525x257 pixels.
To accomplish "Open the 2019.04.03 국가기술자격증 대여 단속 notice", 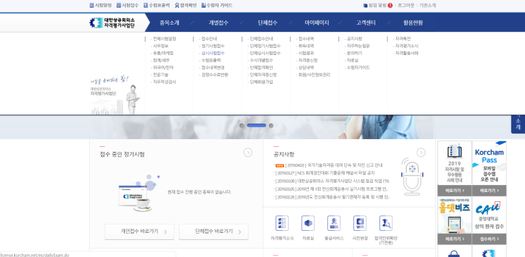I will tap(334, 165).
